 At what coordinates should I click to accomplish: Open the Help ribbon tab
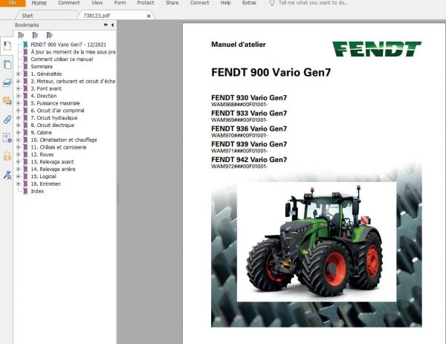click(x=225, y=3)
